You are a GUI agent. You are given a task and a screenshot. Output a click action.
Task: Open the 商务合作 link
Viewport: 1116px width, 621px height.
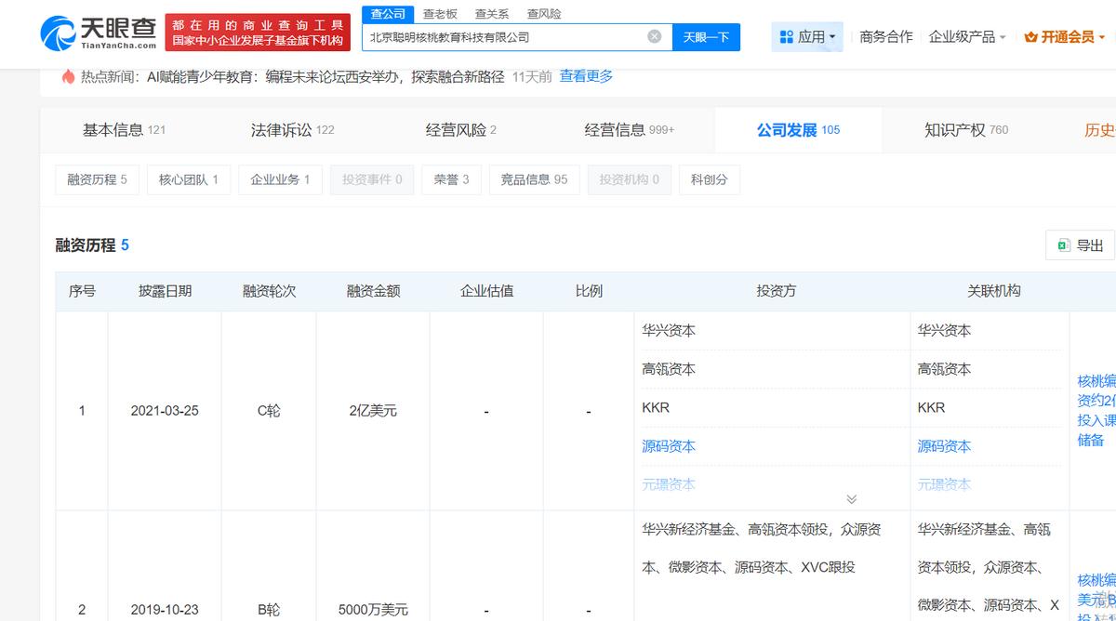click(x=886, y=37)
